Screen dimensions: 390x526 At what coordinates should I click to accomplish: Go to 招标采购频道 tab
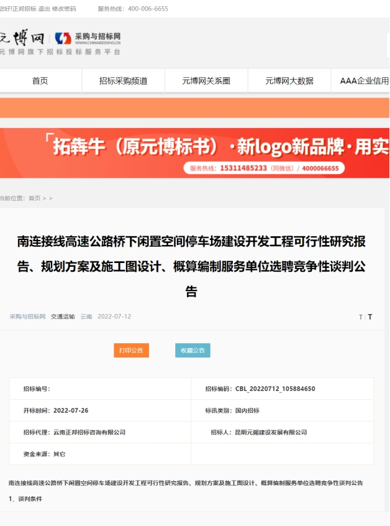(123, 81)
